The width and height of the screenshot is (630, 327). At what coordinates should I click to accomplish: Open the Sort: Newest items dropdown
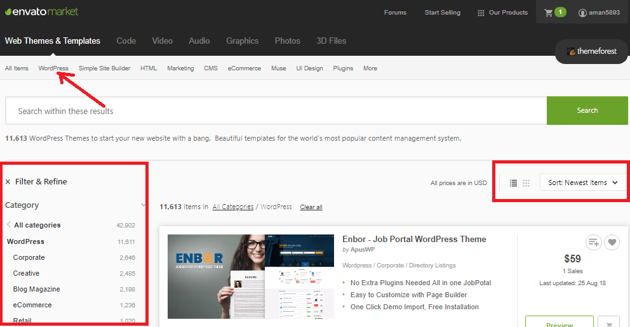[583, 183]
